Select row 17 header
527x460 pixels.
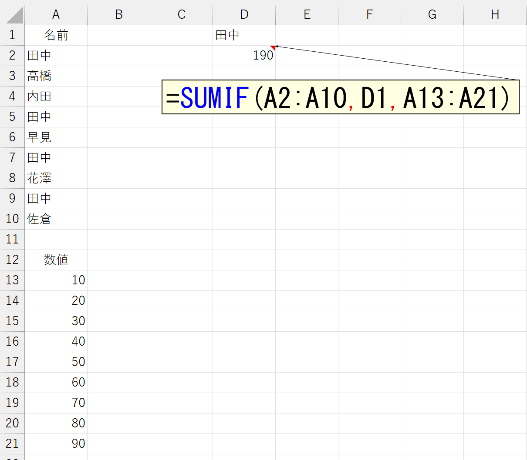(x=12, y=362)
